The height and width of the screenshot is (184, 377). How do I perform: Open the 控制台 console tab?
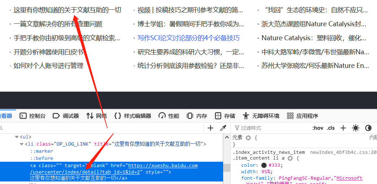[32, 116]
